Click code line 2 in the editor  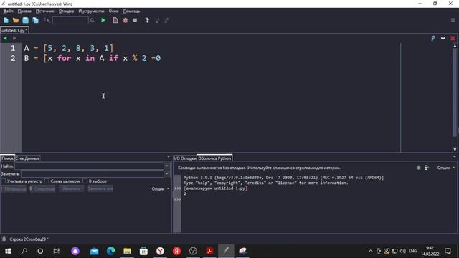[93, 58]
